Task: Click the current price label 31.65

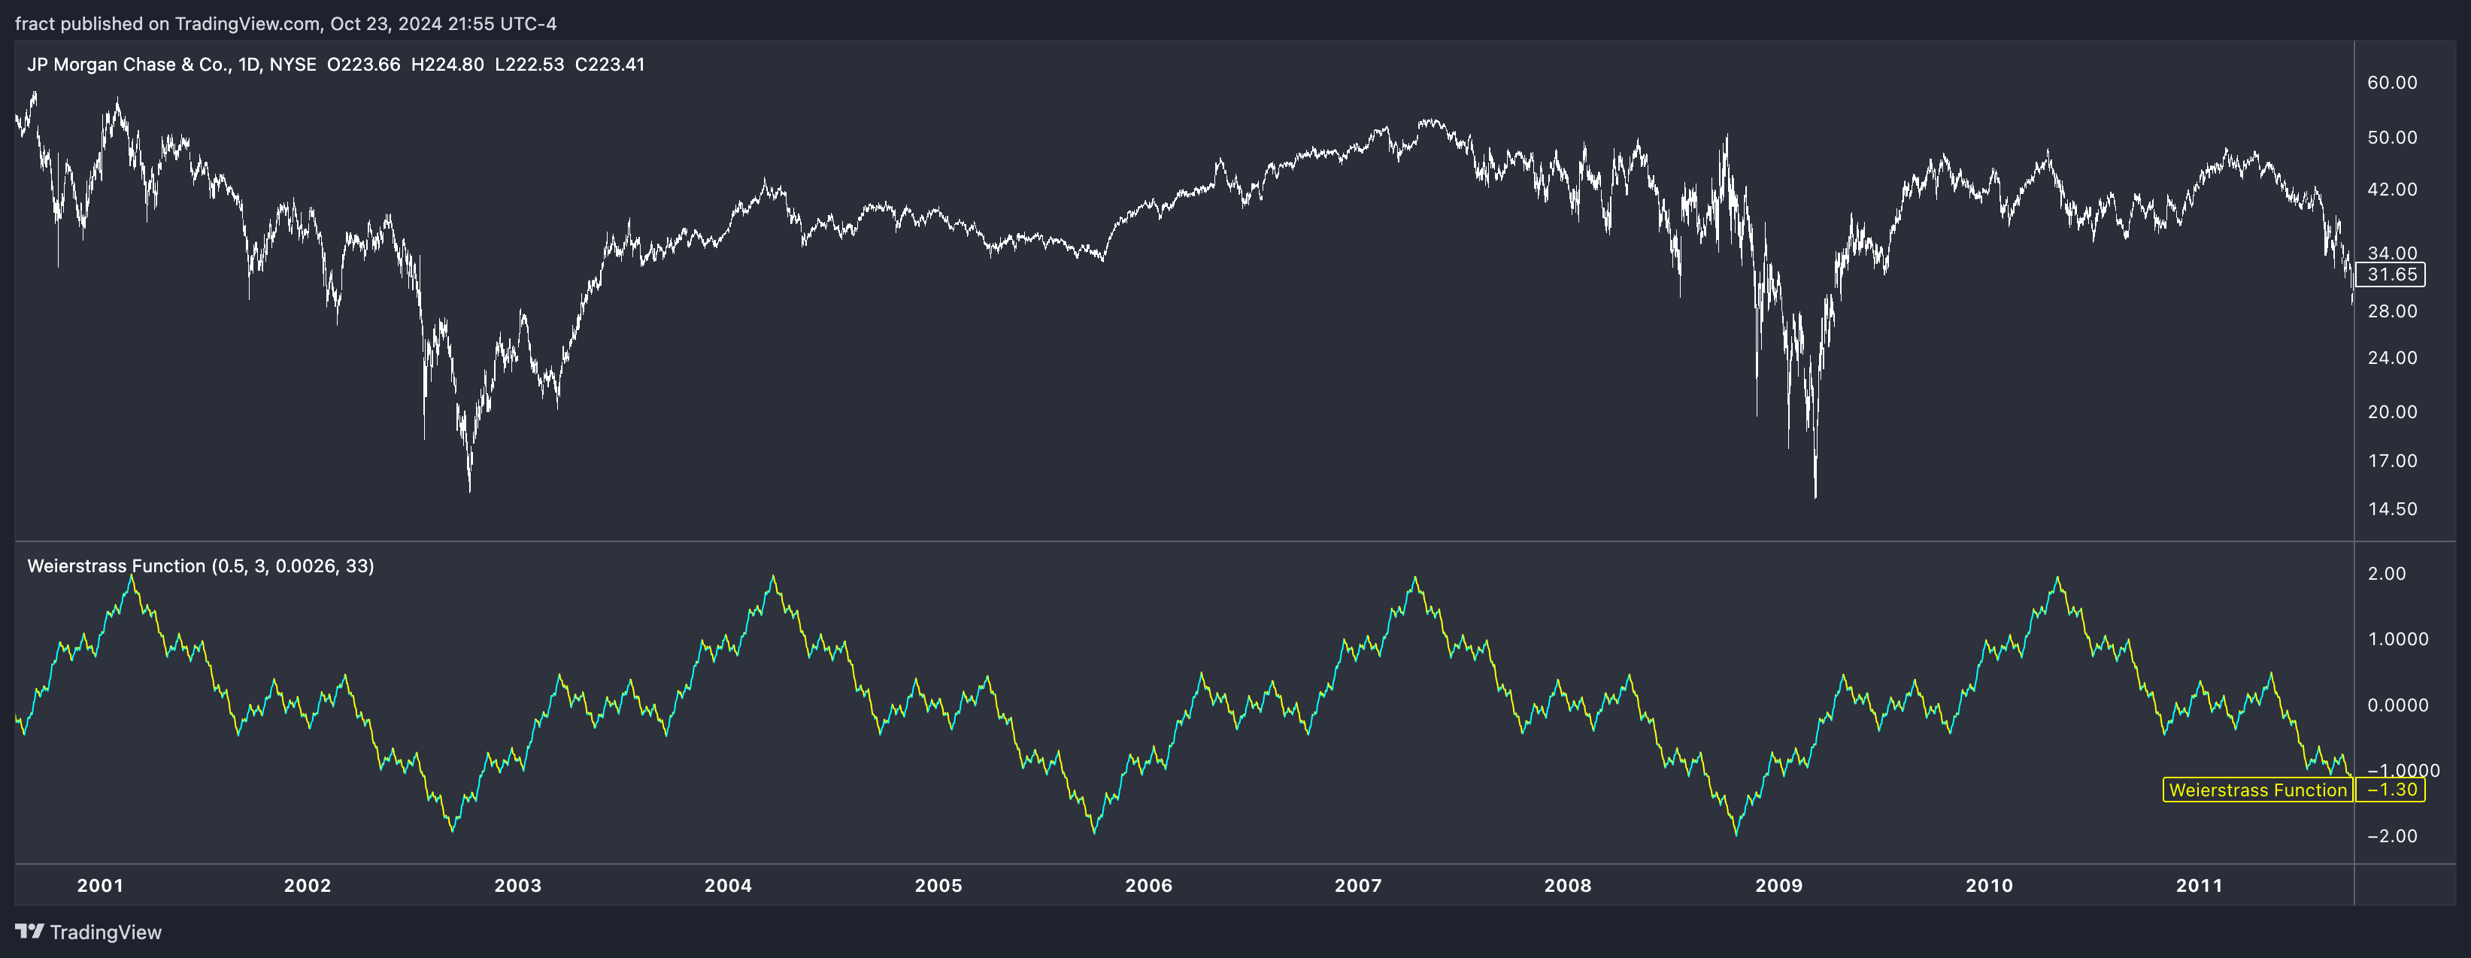Action: [2391, 274]
